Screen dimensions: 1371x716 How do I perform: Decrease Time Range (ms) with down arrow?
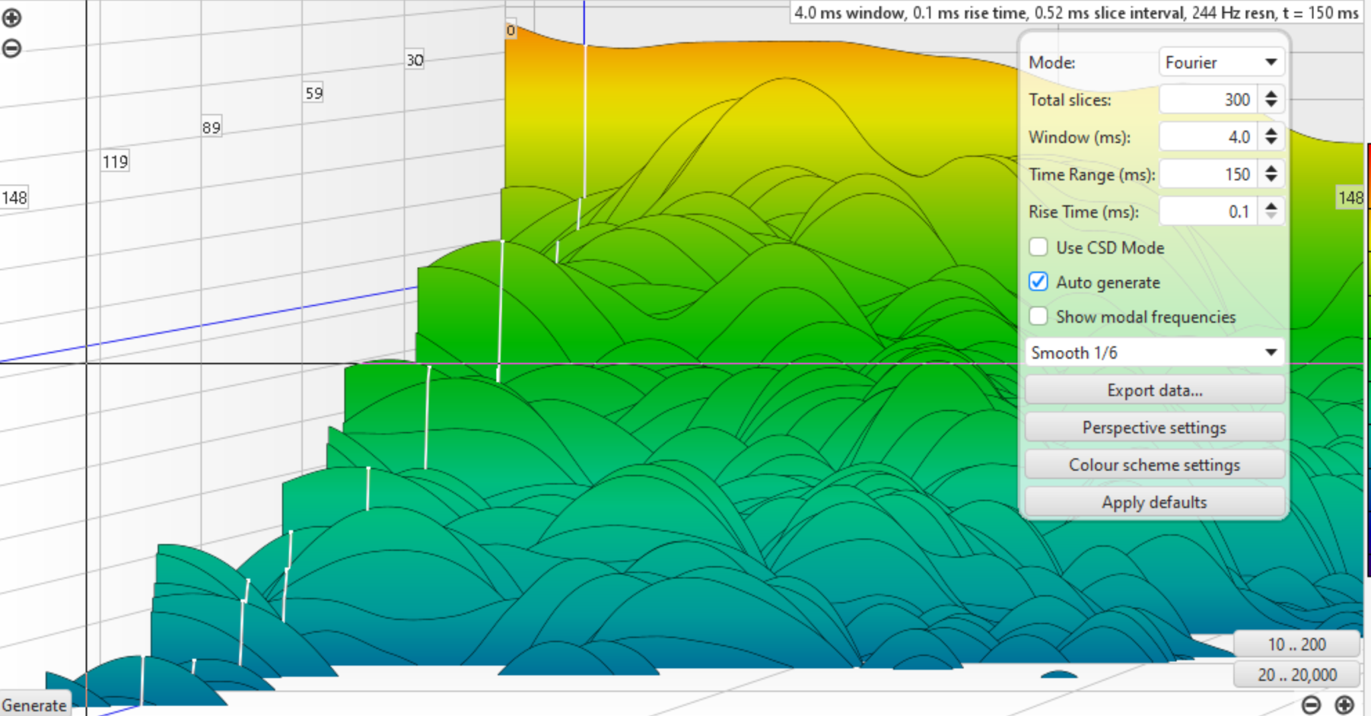[1271, 181]
